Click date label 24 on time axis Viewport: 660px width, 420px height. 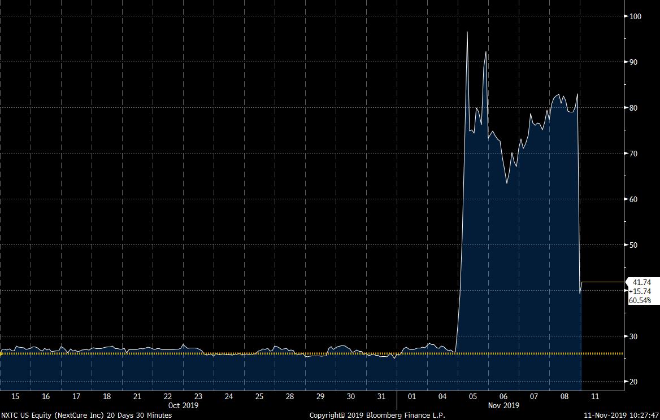click(x=228, y=396)
